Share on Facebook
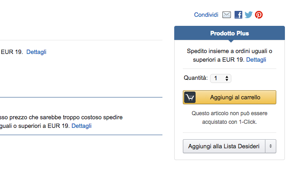This screenshot has width=289, height=185. 238,15
